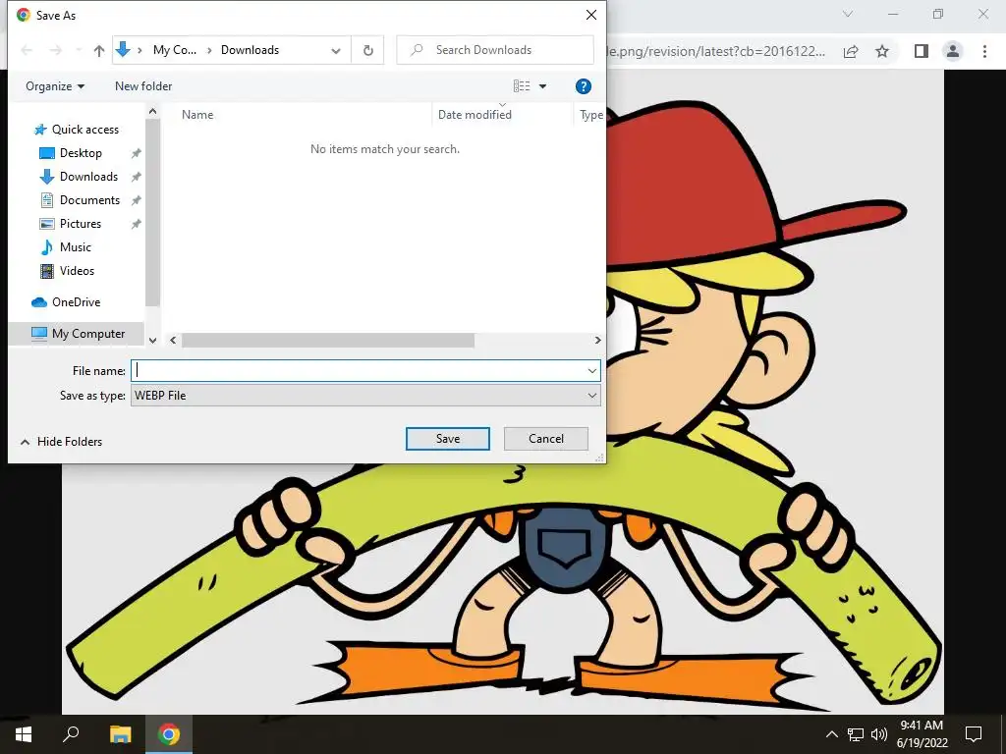Open the Save as type combo box
The image size is (1006, 754).
[365, 396]
